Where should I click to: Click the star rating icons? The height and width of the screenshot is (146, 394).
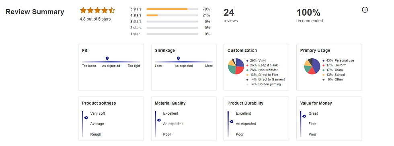[x=97, y=10]
